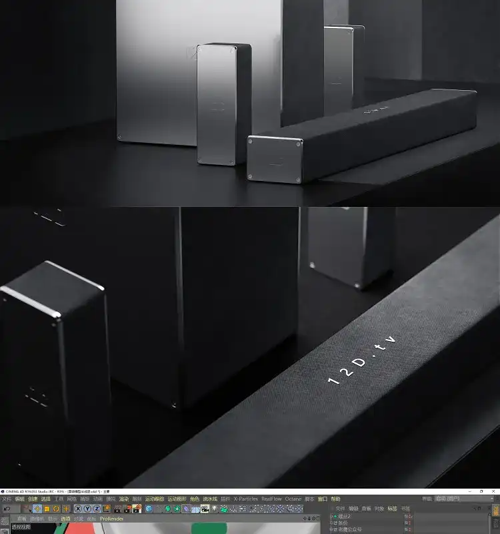Select the 螺丝2 object row

tap(344, 516)
